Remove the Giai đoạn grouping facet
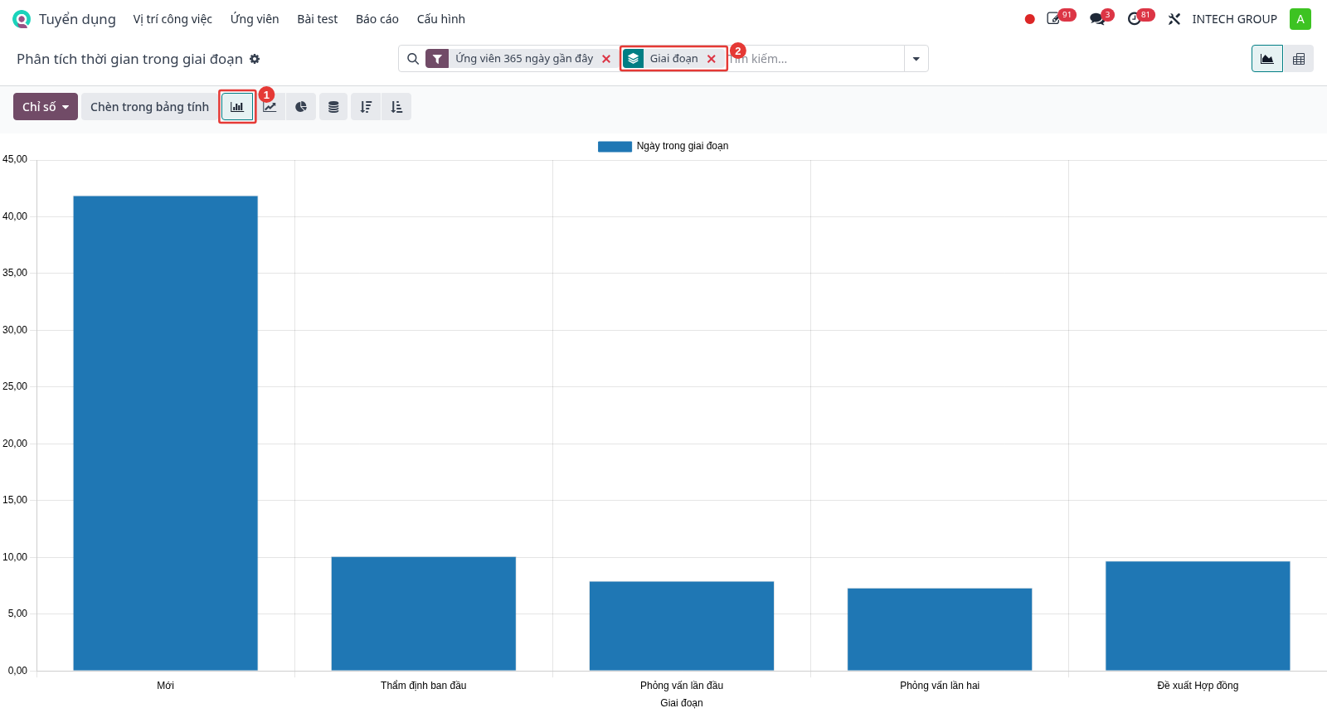The height and width of the screenshot is (713, 1327). [x=711, y=59]
